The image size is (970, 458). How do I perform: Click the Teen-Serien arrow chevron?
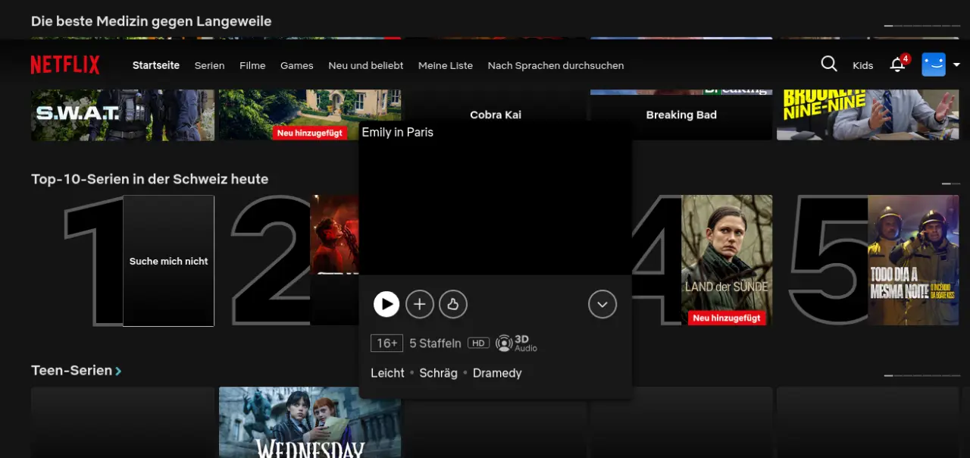[x=118, y=371]
